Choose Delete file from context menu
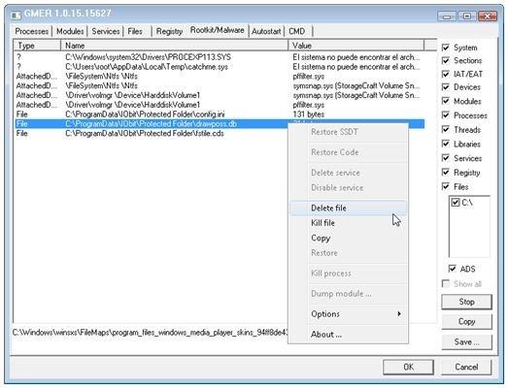The image size is (508, 388). (x=348, y=208)
